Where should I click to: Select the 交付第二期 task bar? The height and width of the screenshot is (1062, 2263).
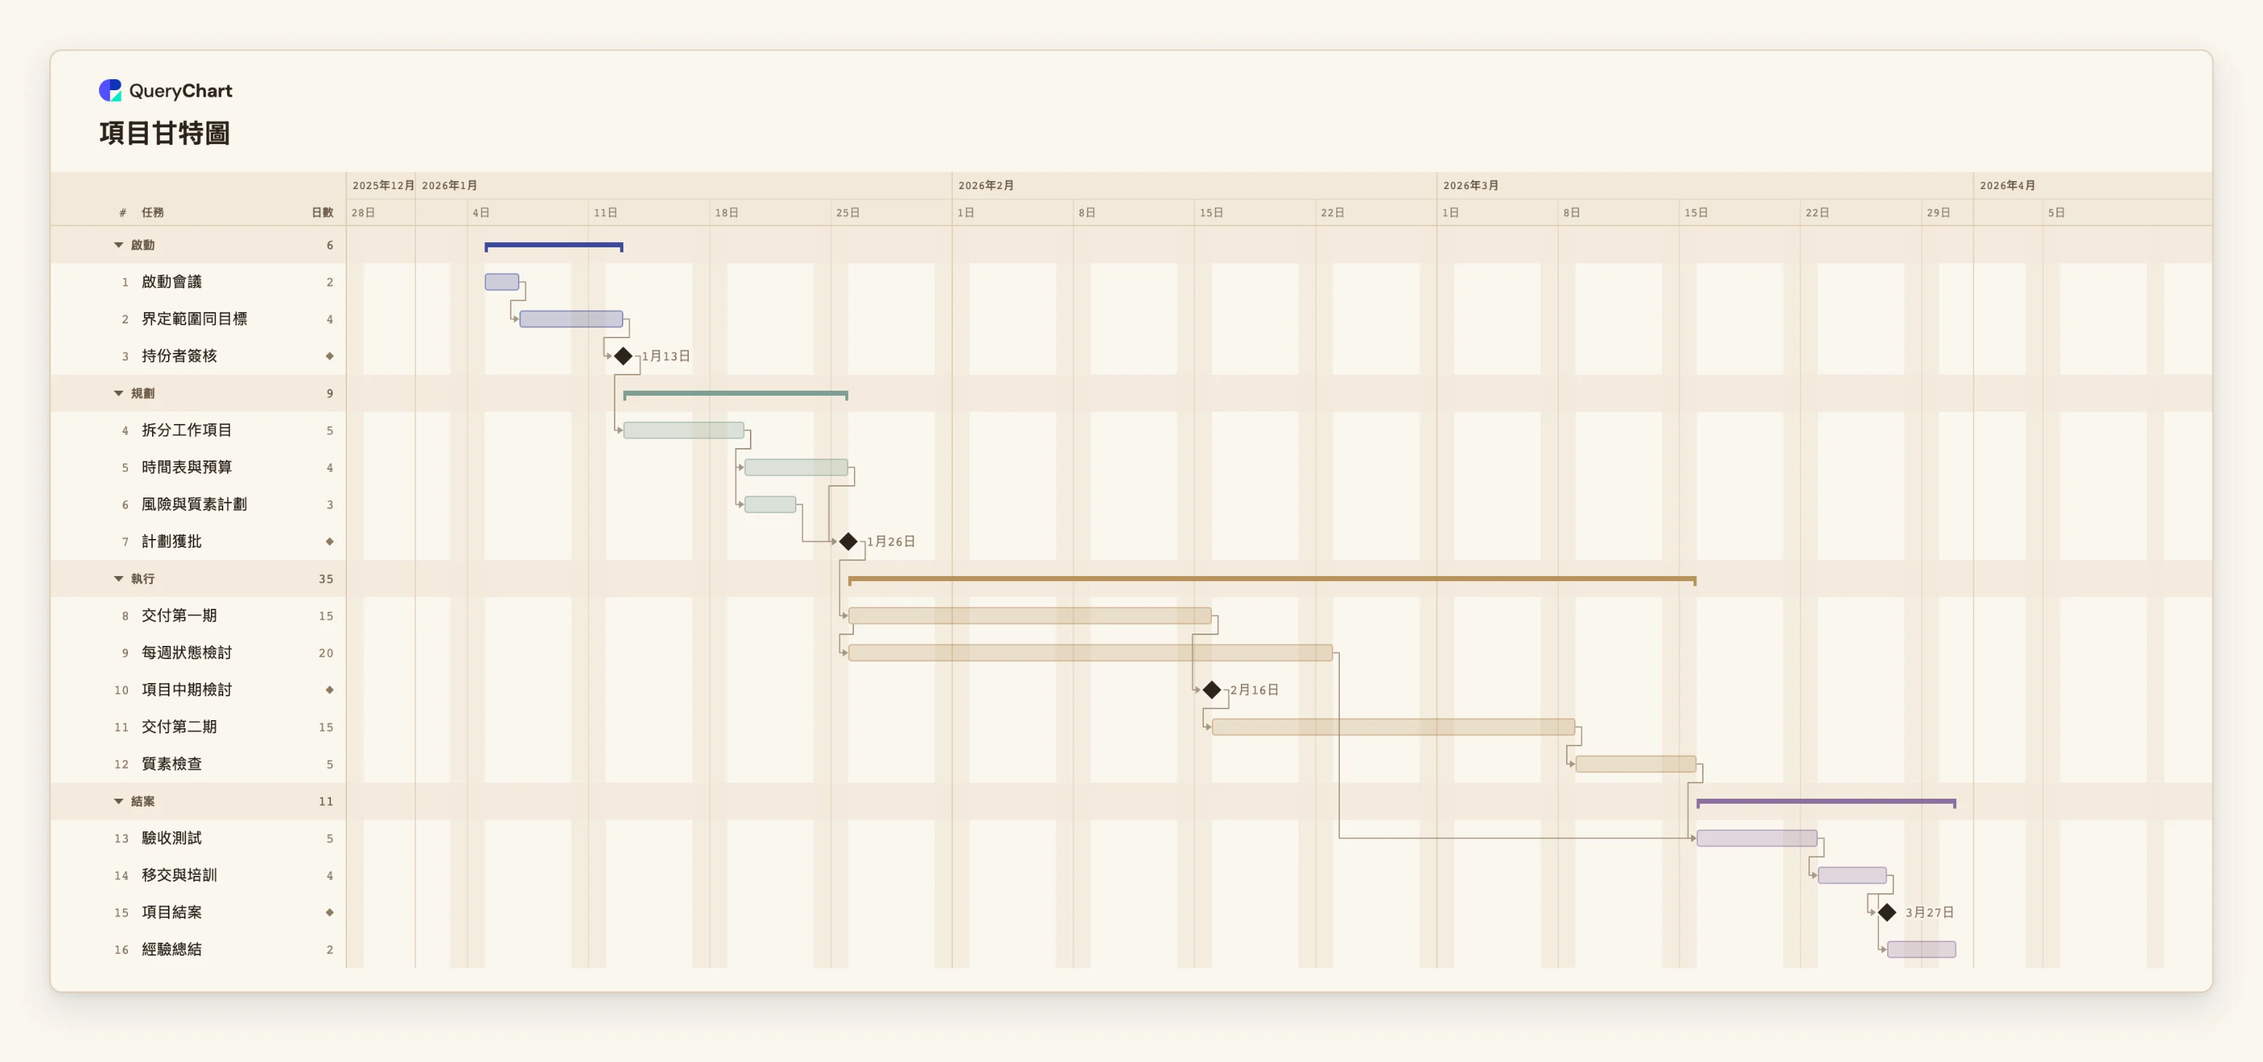tap(1393, 727)
